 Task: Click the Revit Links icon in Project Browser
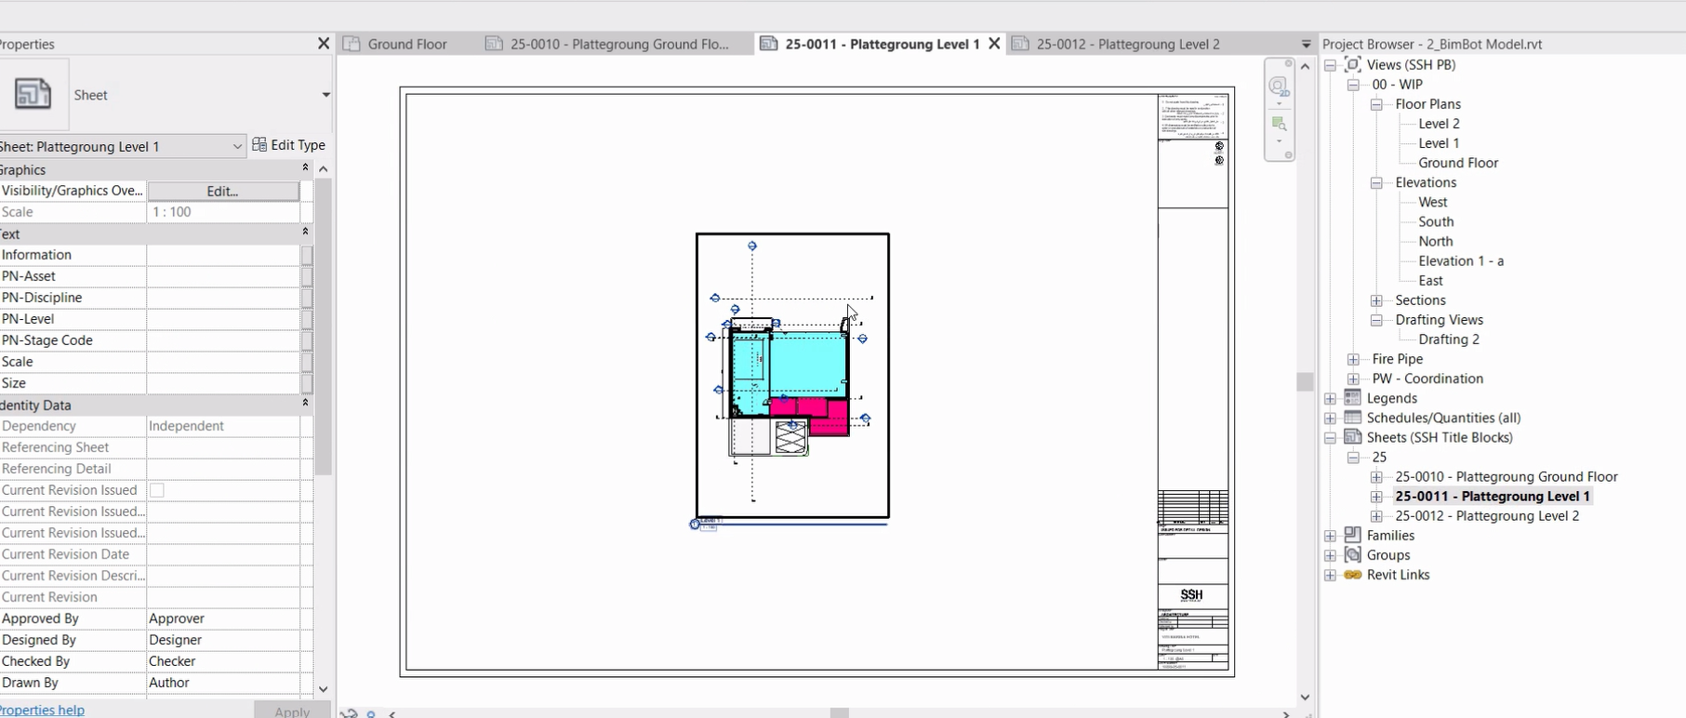tap(1353, 575)
